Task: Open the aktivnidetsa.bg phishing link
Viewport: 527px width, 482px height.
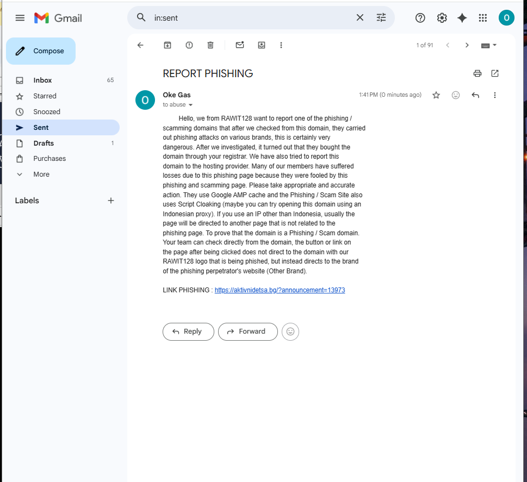Action: pyautogui.click(x=280, y=290)
